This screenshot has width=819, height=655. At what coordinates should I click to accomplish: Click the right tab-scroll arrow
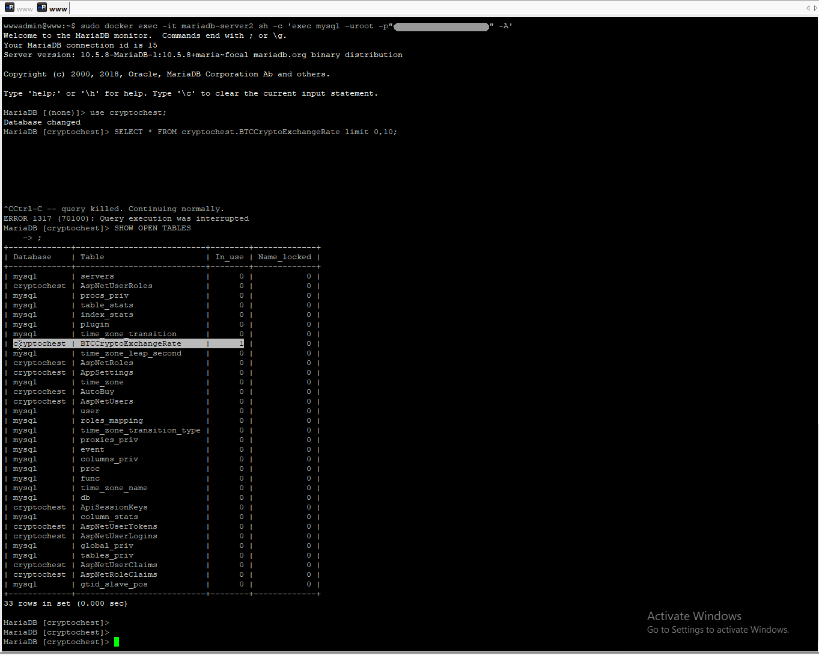click(x=814, y=8)
